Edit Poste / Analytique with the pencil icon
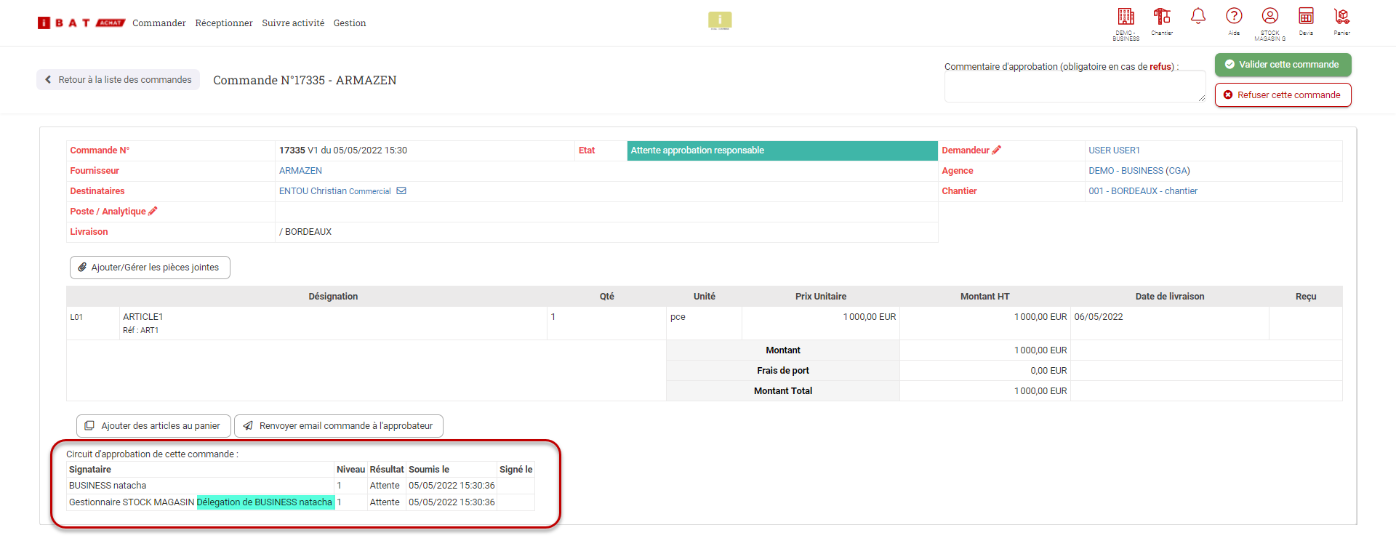Image resolution: width=1396 pixels, height=538 pixels. (x=153, y=212)
